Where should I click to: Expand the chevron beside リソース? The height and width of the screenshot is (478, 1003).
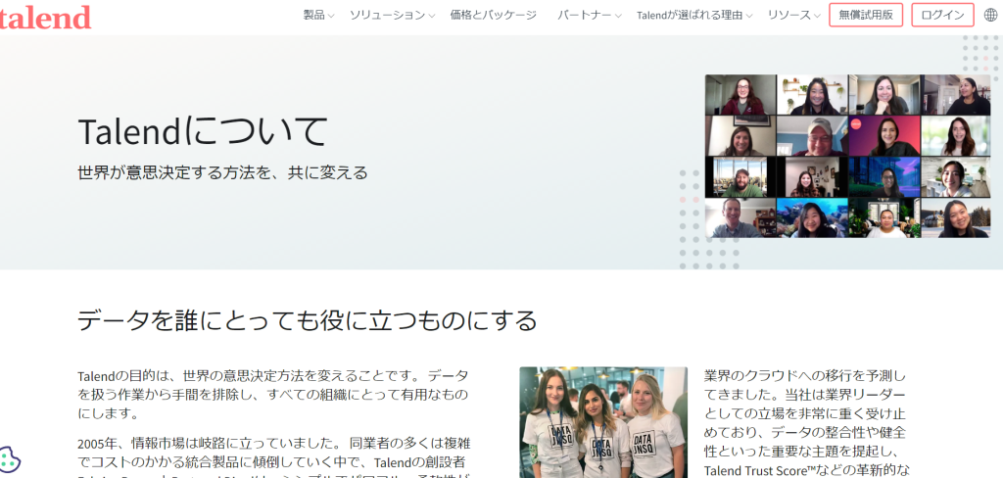click(818, 16)
